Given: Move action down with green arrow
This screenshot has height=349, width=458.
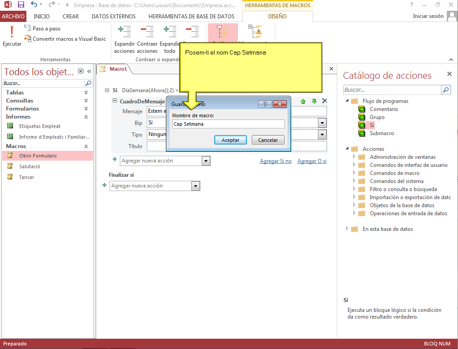Looking at the screenshot, I should (x=314, y=101).
